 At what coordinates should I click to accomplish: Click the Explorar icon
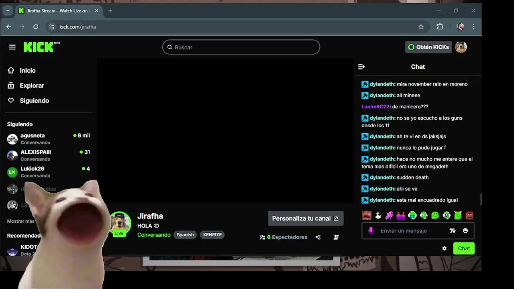pyautogui.click(x=11, y=85)
